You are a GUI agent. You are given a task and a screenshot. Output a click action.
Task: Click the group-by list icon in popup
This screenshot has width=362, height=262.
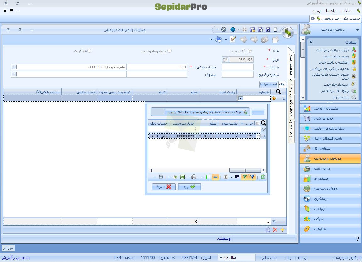(237, 177)
